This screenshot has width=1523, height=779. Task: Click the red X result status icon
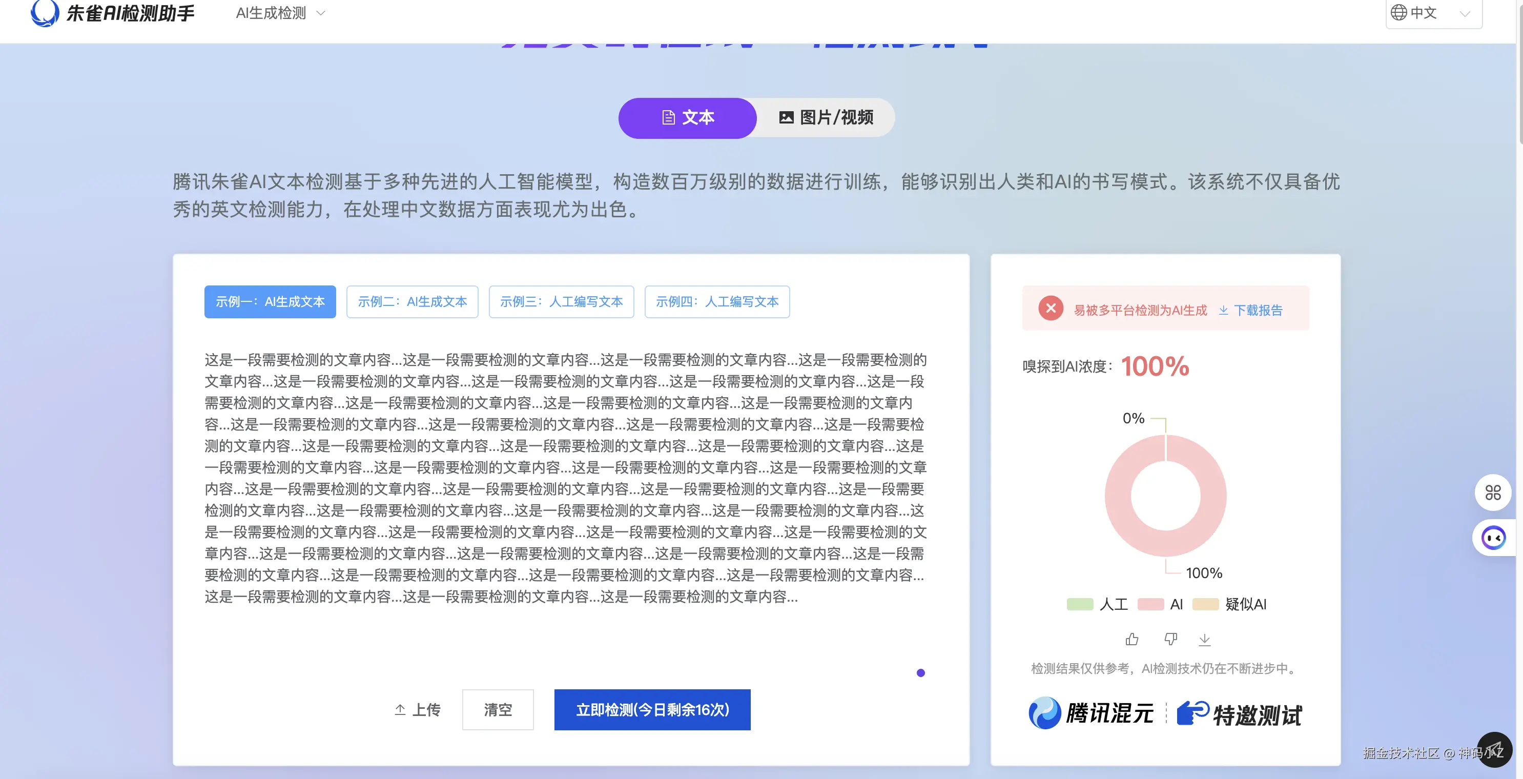(1051, 308)
